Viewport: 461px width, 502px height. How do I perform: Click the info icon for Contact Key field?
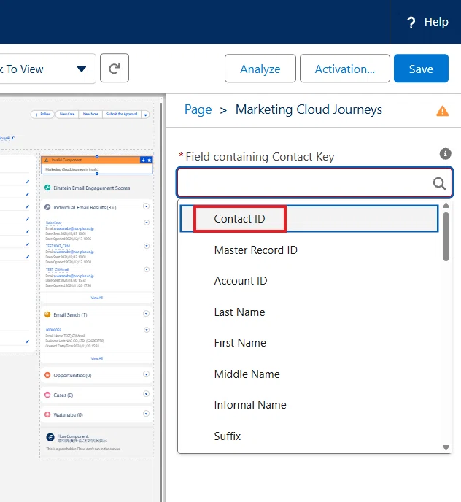[x=445, y=154]
